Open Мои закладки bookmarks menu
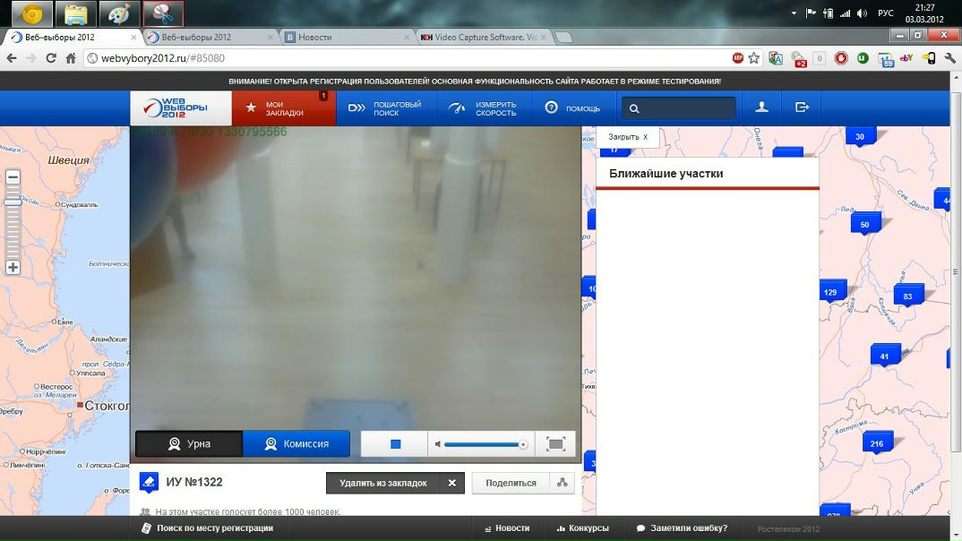 point(284,108)
